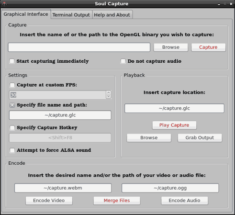Tick the Specify Capture Hotkey checkbox
Screen dimensions: 235x215
[x=12, y=128]
